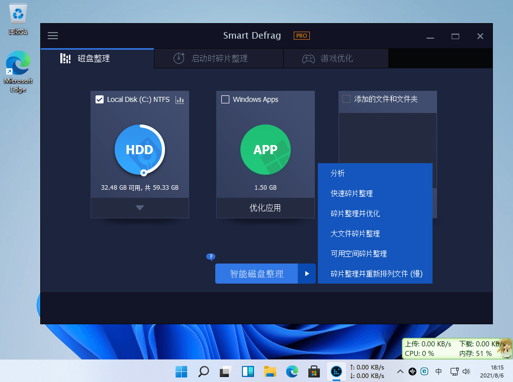513x382 pixels.
Task: Choose 分析 from the popup menu
Action: [375, 173]
